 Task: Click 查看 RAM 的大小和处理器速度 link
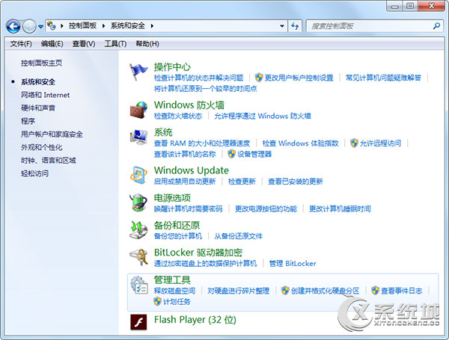[x=202, y=143]
